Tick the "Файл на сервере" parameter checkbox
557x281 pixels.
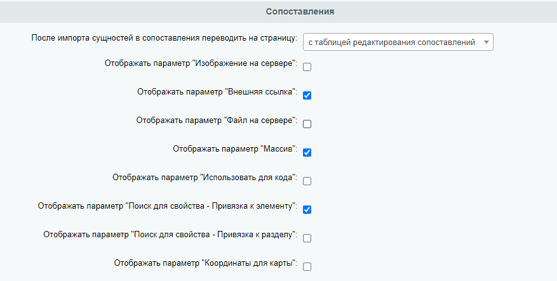[x=307, y=124]
